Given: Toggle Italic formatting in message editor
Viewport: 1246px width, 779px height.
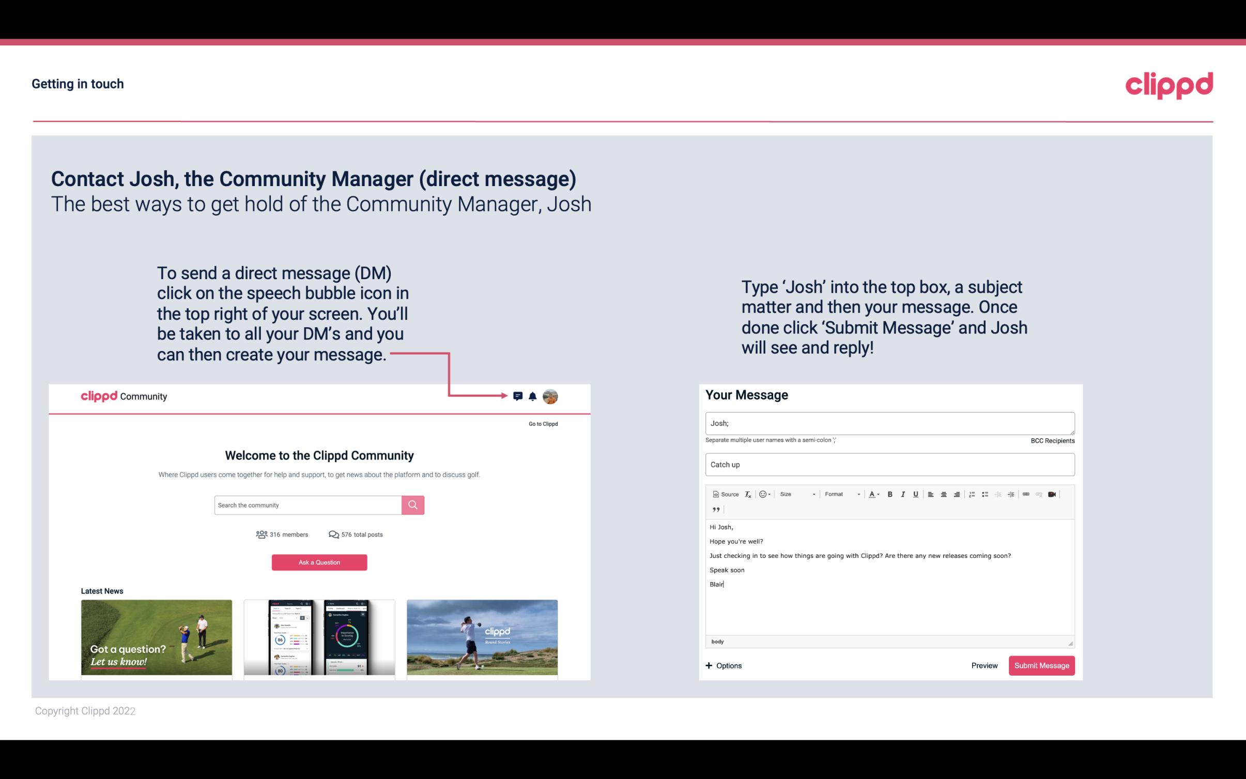Looking at the screenshot, I should click(x=903, y=494).
